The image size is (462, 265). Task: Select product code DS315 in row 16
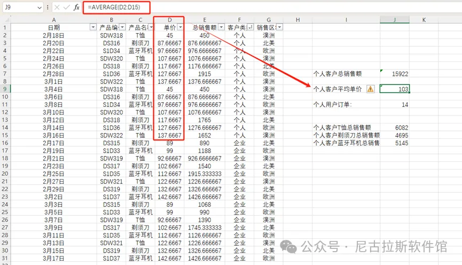[x=112, y=143]
